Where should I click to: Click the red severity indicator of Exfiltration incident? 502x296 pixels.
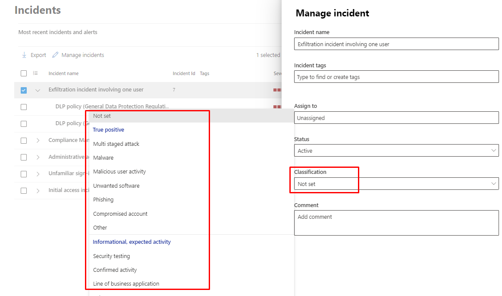pyautogui.click(x=277, y=90)
